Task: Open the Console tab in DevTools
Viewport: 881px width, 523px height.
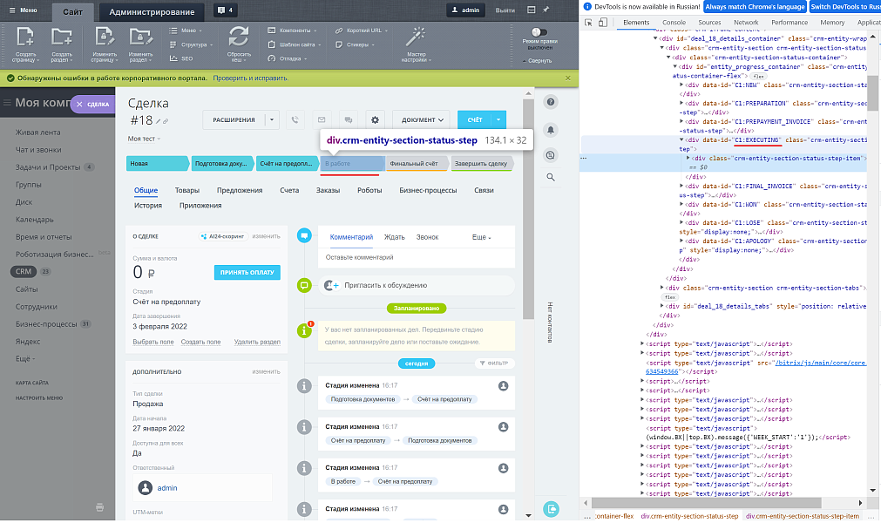Action: pos(674,23)
